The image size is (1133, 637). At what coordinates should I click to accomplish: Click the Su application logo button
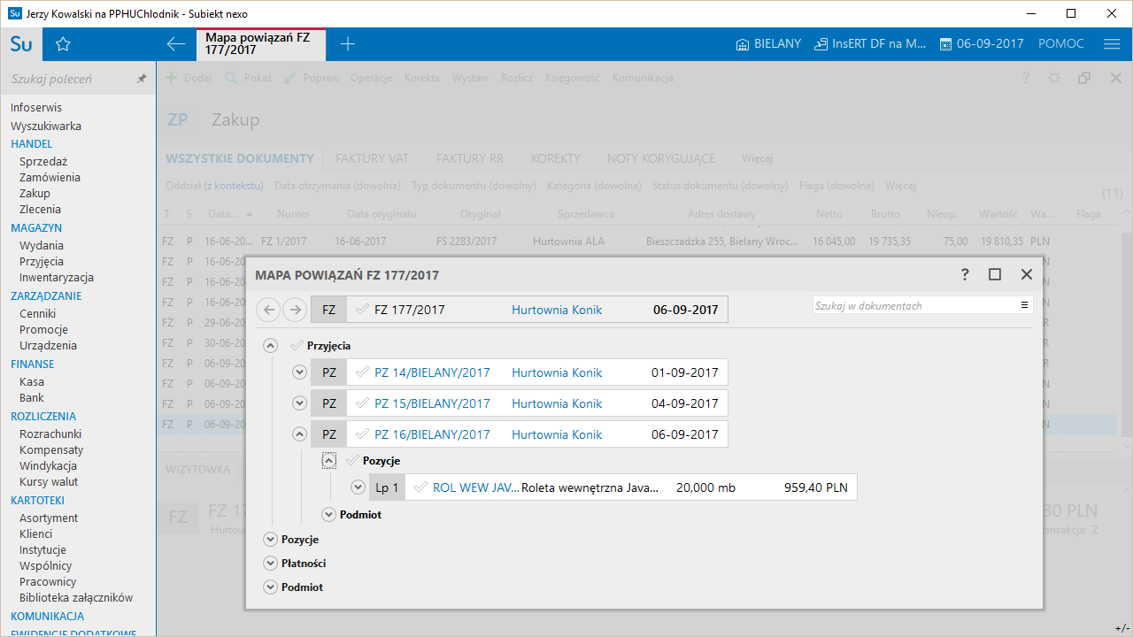point(21,44)
